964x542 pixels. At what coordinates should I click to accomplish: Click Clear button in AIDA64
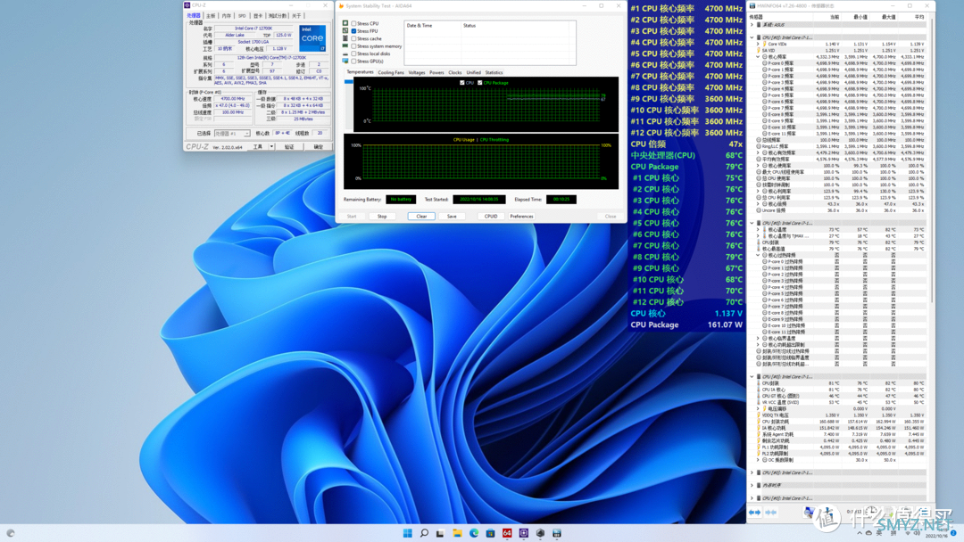point(421,216)
